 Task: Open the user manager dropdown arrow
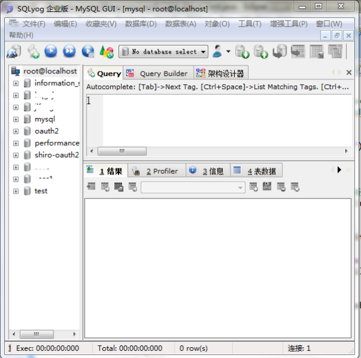(x=228, y=51)
